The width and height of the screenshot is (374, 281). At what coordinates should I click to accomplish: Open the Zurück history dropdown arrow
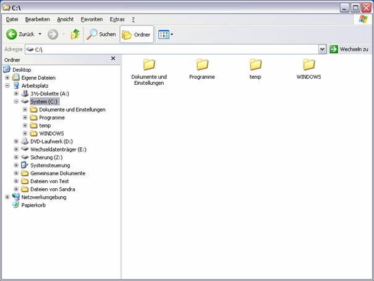tap(40, 35)
